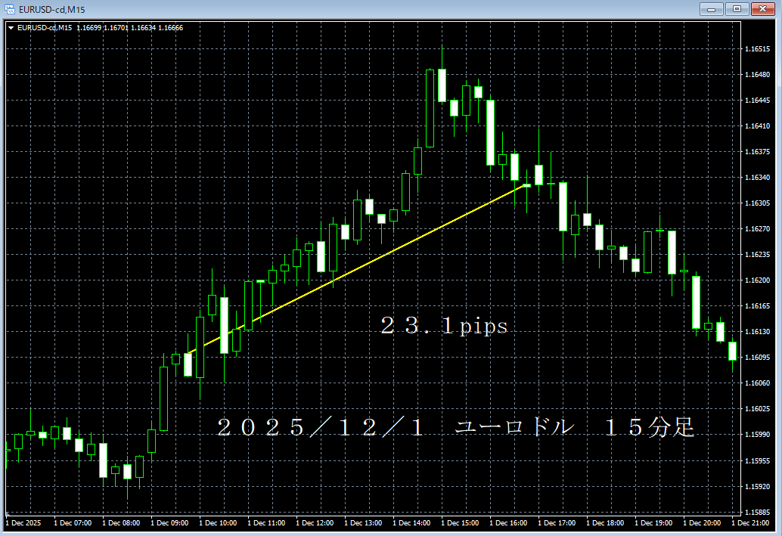Click time label '1 Dec 08:00'
The width and height of the screenshot is (782, 536).
(121, 523)
